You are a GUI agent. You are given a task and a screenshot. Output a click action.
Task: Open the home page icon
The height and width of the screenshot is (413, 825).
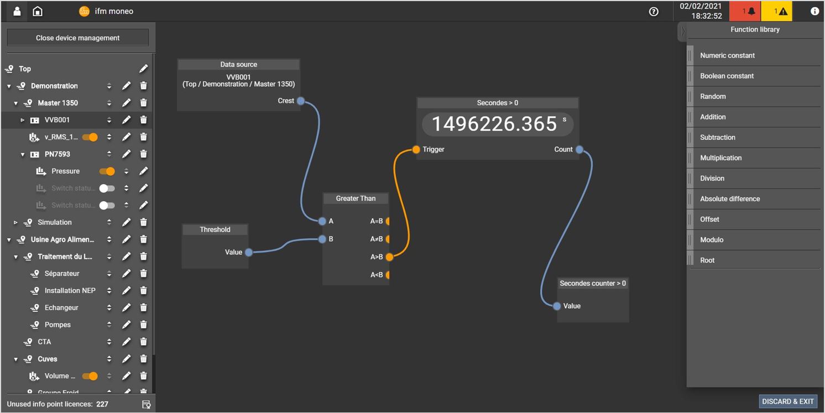[x=37, y=11]
